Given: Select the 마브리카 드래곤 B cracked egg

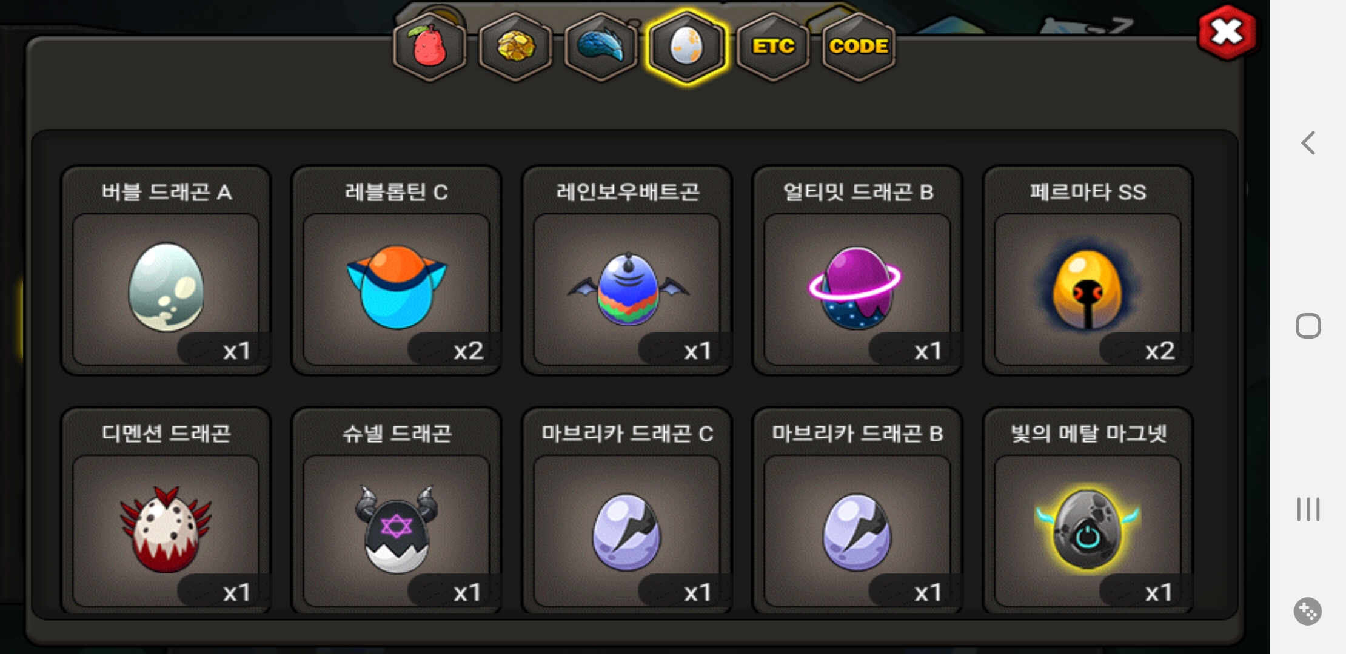Looking at the screenshot, I should click(857, 510).
